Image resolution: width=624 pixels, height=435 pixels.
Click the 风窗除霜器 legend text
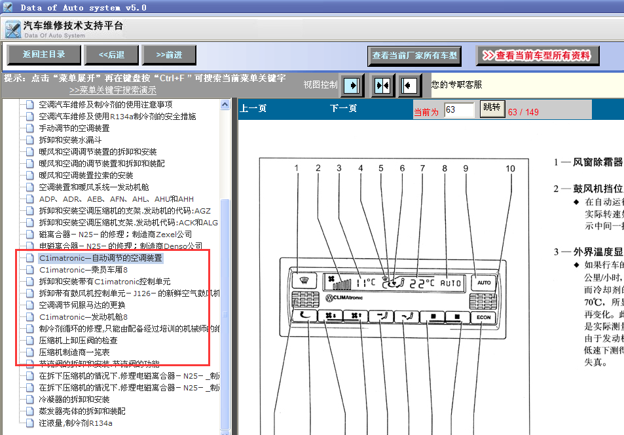point(597,162)
